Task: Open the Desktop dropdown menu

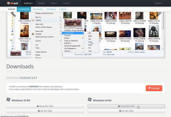Action: pyautogui.click(x=28, y=3)
